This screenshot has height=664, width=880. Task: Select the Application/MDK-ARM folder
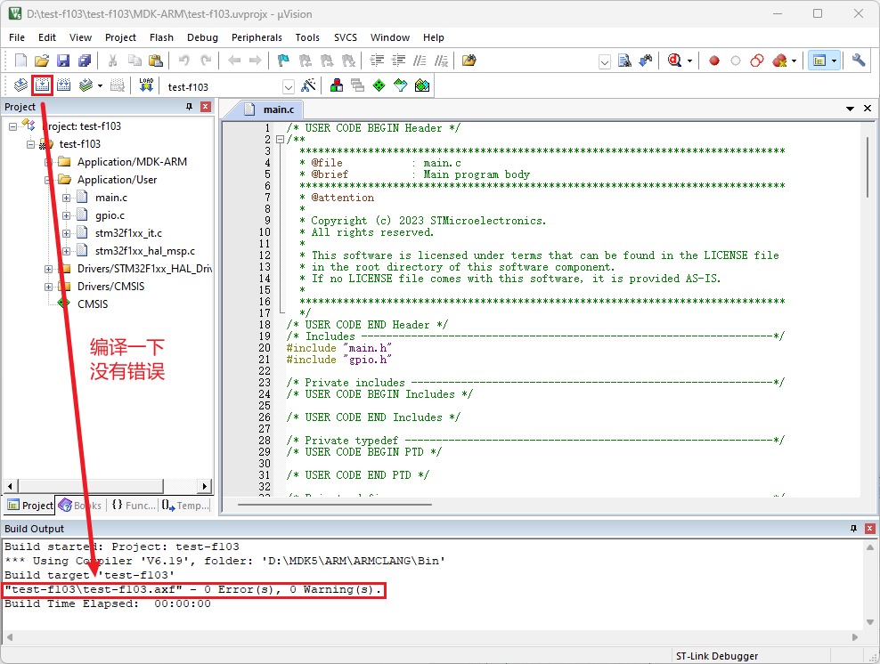pos(132,162)
